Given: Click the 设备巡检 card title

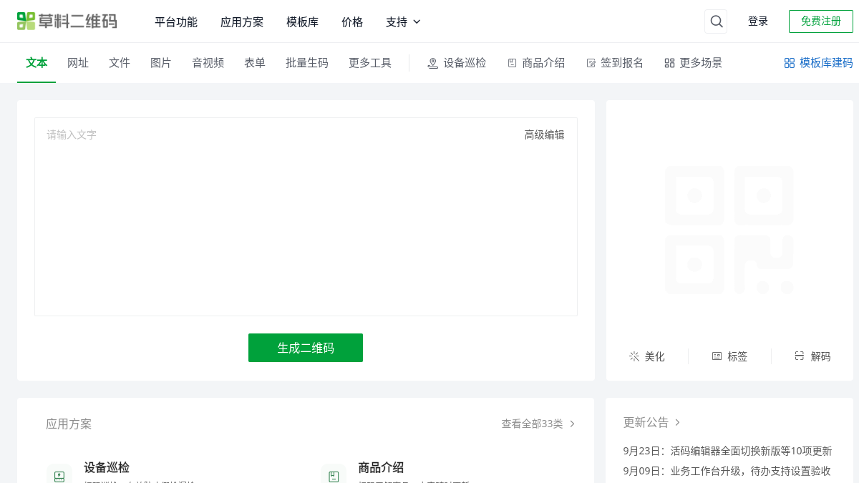Looking at the screenshot, I should point(107,468).
